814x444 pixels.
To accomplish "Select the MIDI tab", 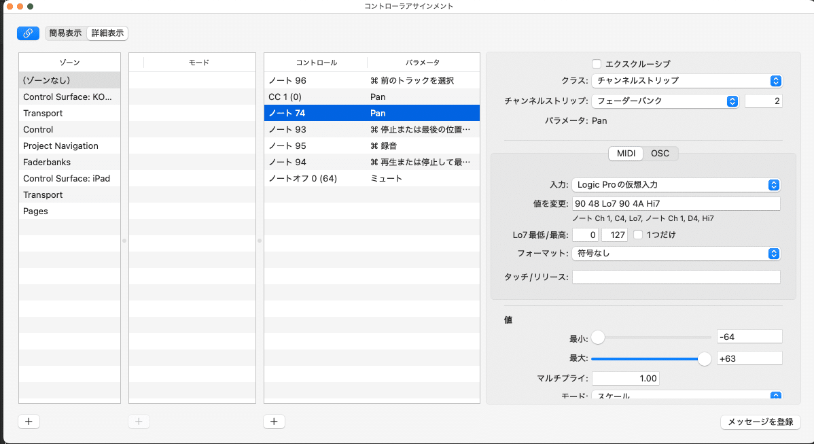I will click(625, 153).
